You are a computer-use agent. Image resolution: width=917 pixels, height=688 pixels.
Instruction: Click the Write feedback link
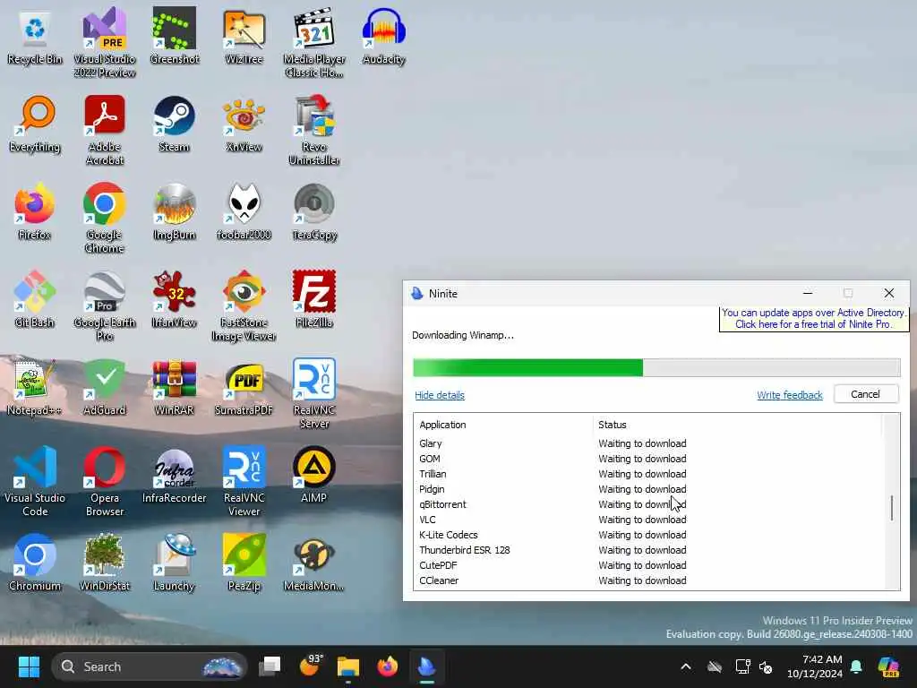pos(790,395)
